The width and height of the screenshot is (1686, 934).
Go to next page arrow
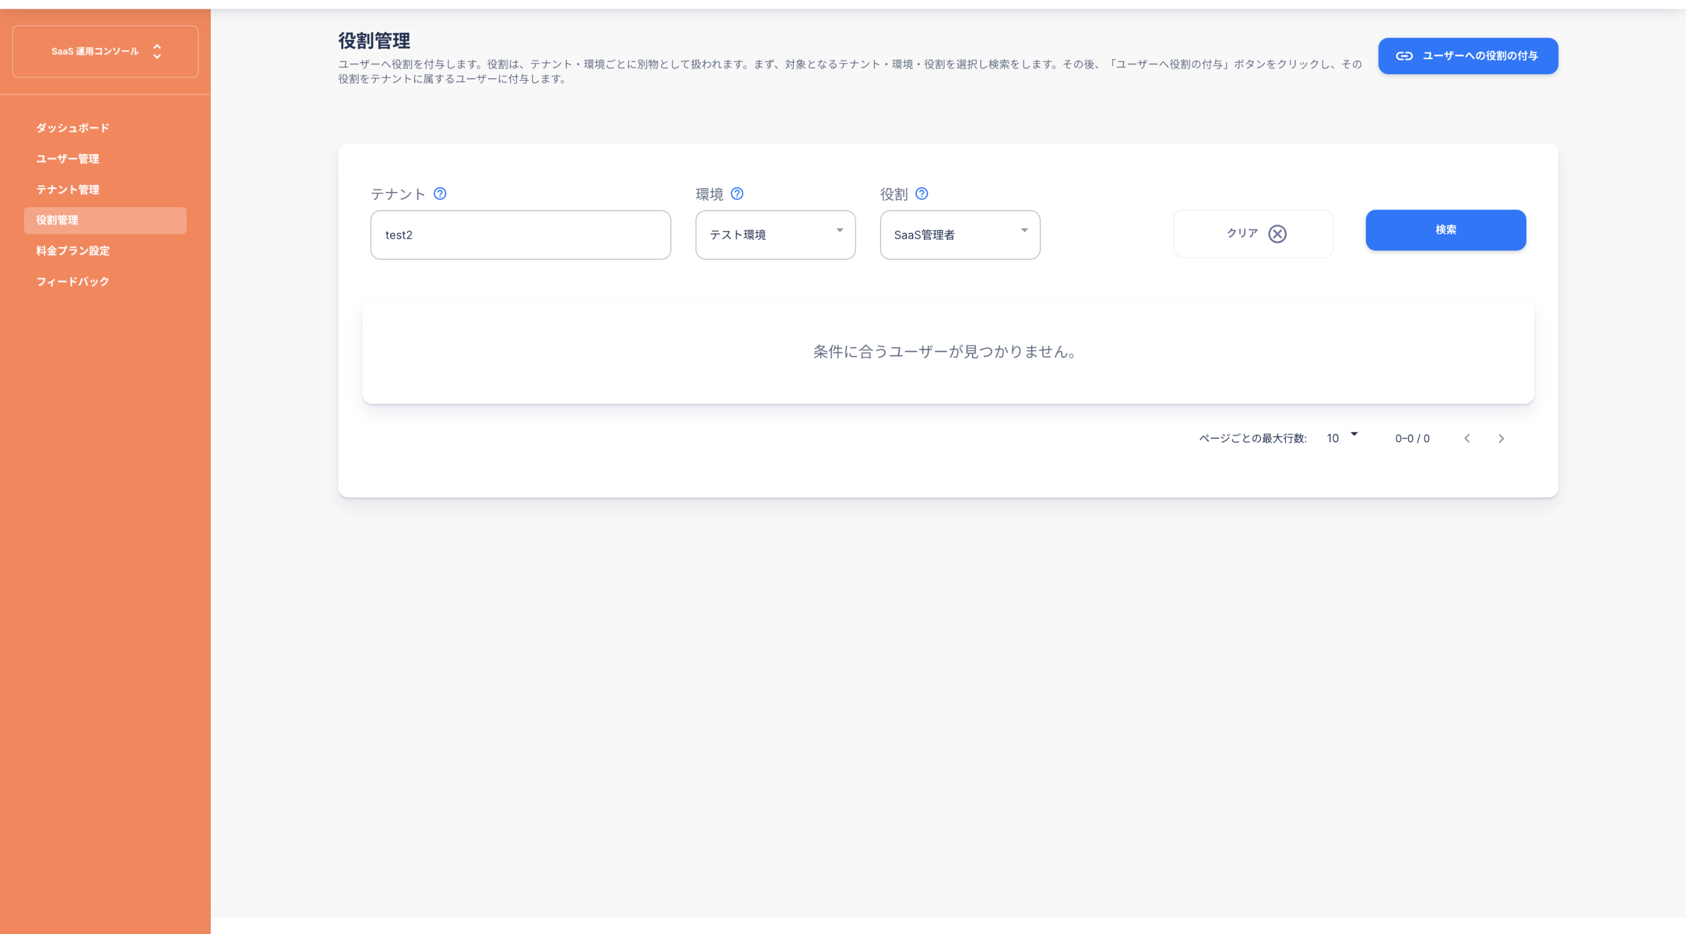coord(1501,438)
